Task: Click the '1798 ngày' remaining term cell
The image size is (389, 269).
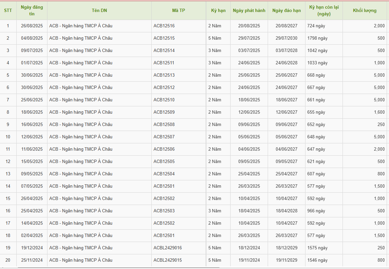Action: [x=317, y=38]
